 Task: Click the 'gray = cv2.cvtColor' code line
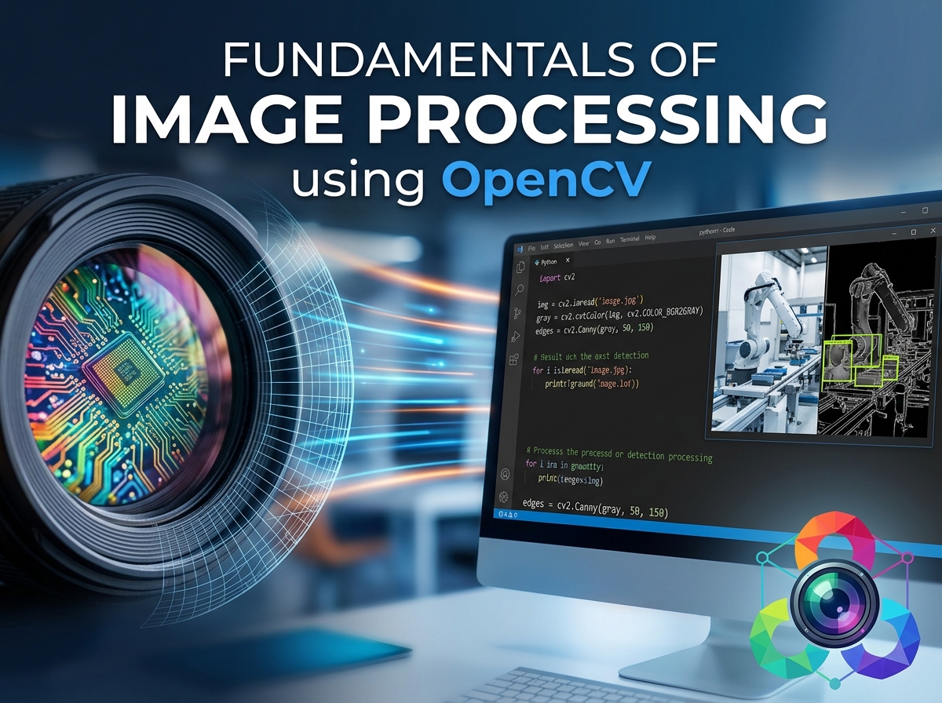619,315
